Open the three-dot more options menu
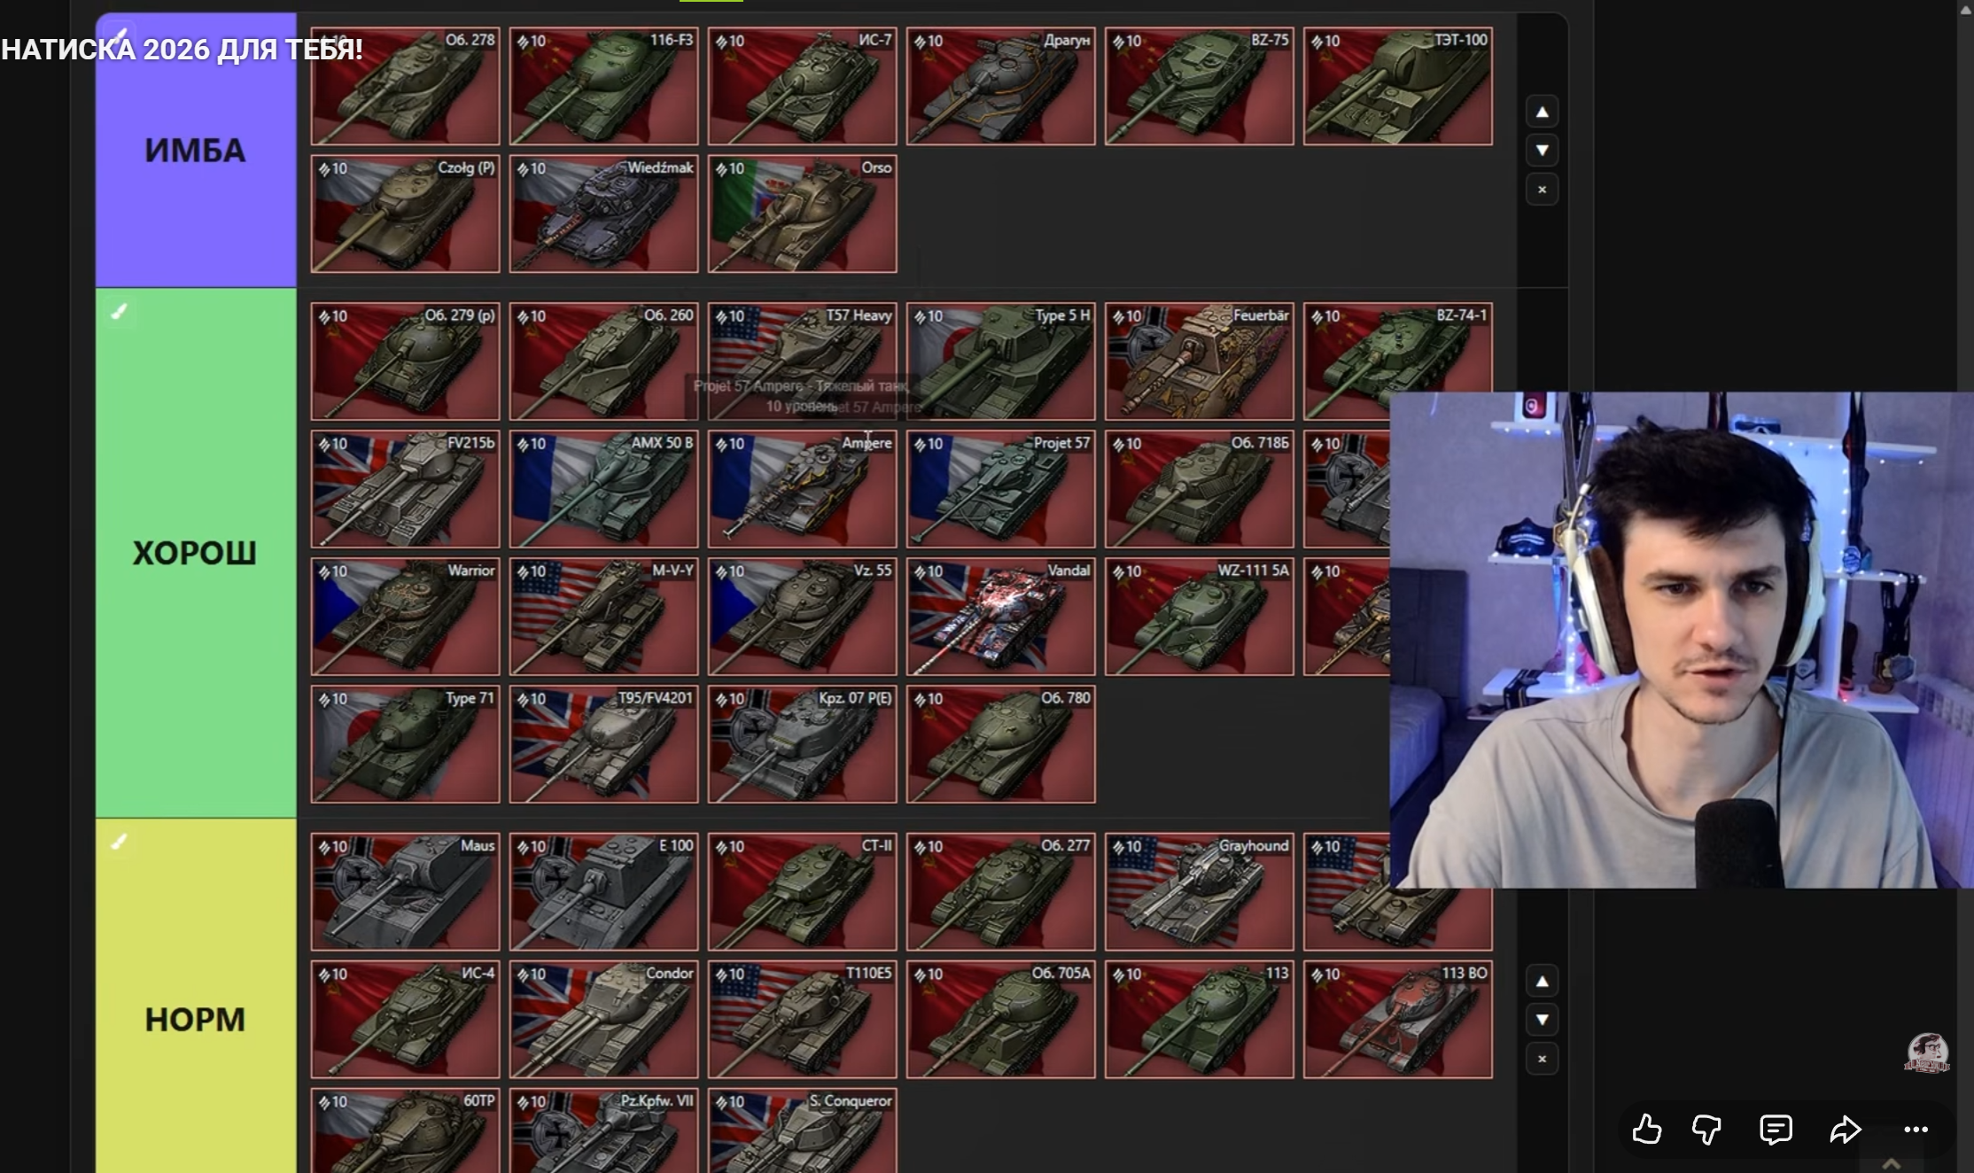The height and width of the screenshot is (1173, 1974). [1916, 1130]
